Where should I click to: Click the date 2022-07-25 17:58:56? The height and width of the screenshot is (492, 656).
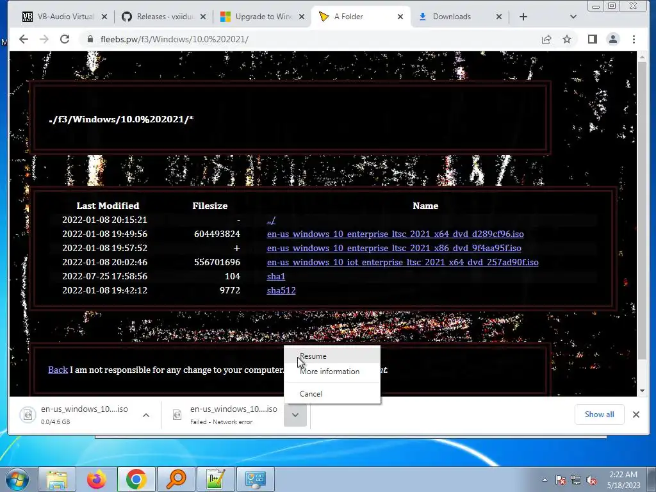[104, 277]
